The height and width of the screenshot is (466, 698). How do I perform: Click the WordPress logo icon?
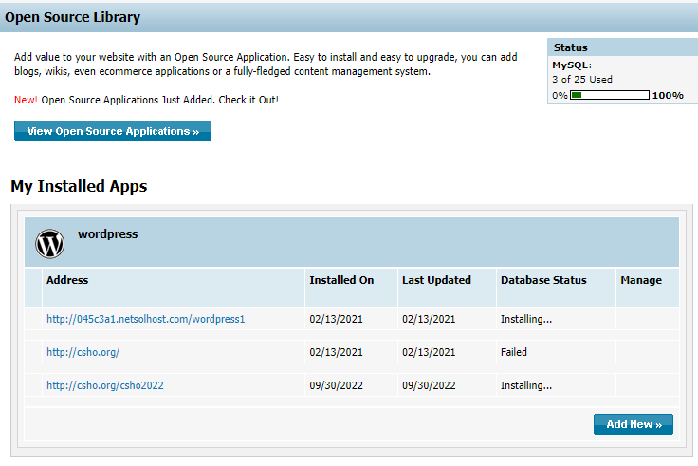(x=50, y=244)
